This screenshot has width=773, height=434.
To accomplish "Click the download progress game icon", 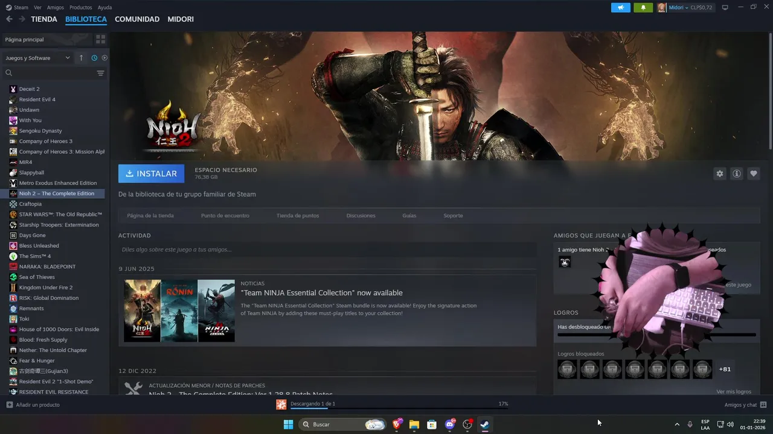I will (x=281, y=404).
